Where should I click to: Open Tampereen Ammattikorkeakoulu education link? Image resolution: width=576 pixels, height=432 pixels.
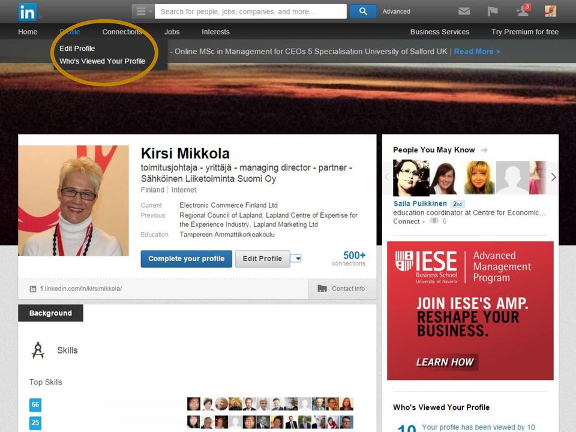[x=227, y=235]
